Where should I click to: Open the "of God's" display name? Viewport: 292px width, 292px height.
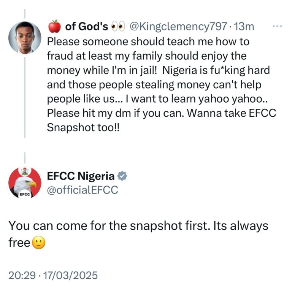(x=87, y=27)
